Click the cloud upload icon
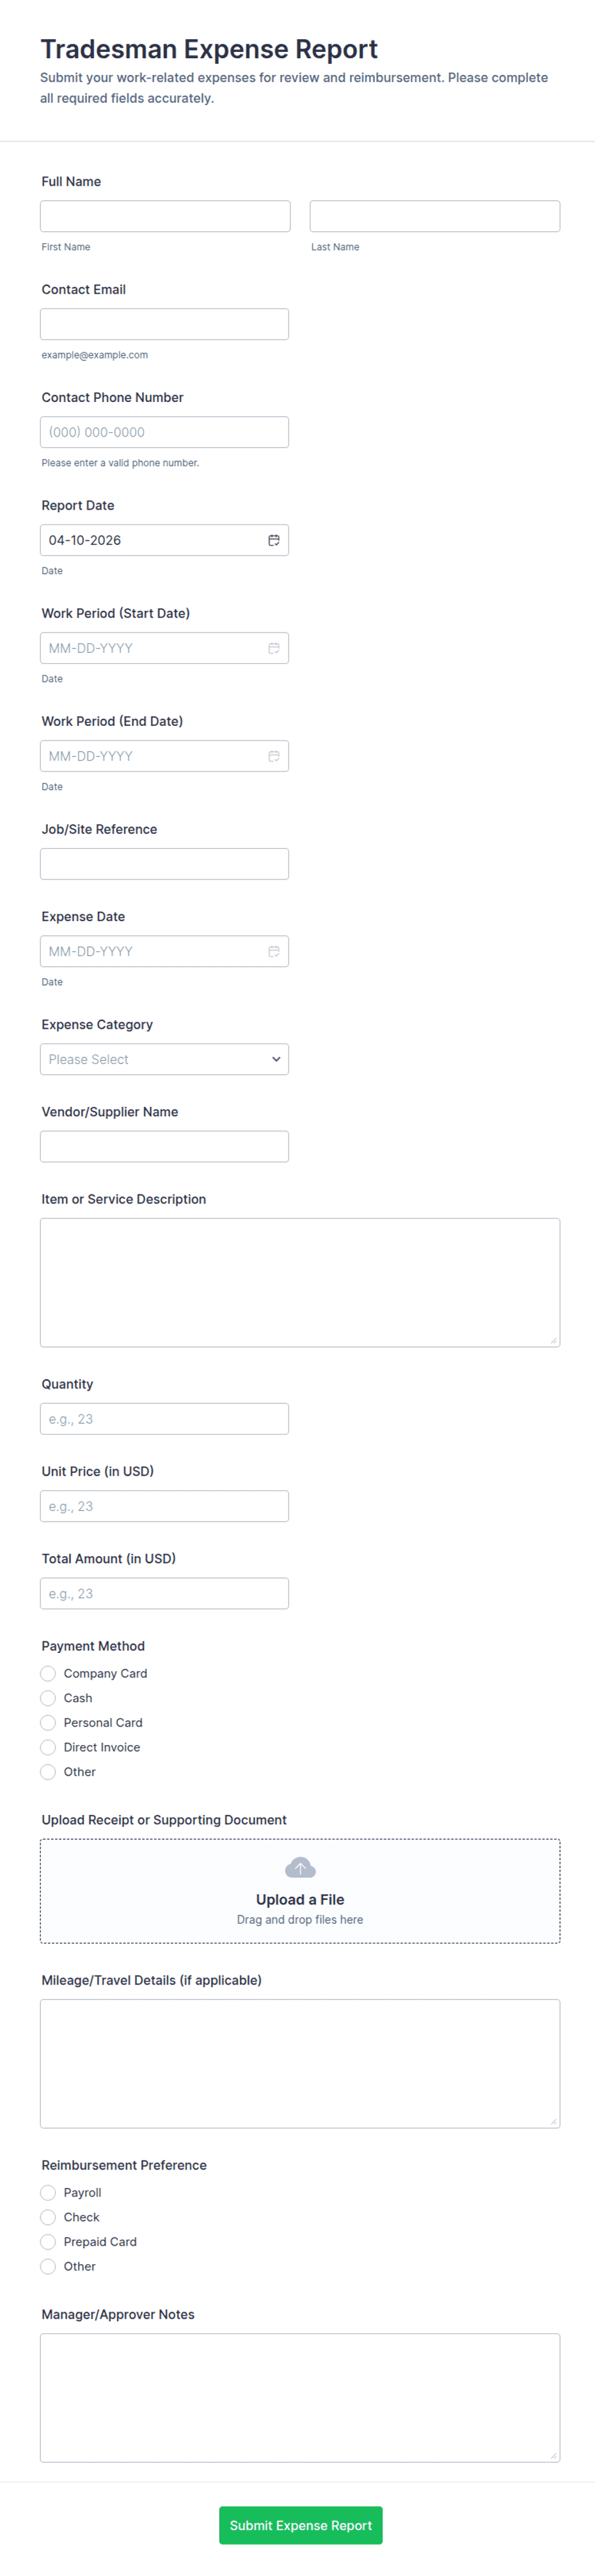The image size is (595, 2576). 300,1867
